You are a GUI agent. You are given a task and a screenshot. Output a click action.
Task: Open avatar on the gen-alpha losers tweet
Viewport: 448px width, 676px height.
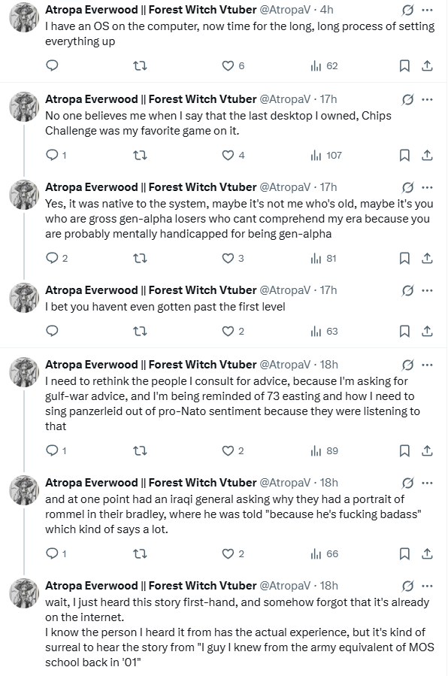[x=24, y=195]
